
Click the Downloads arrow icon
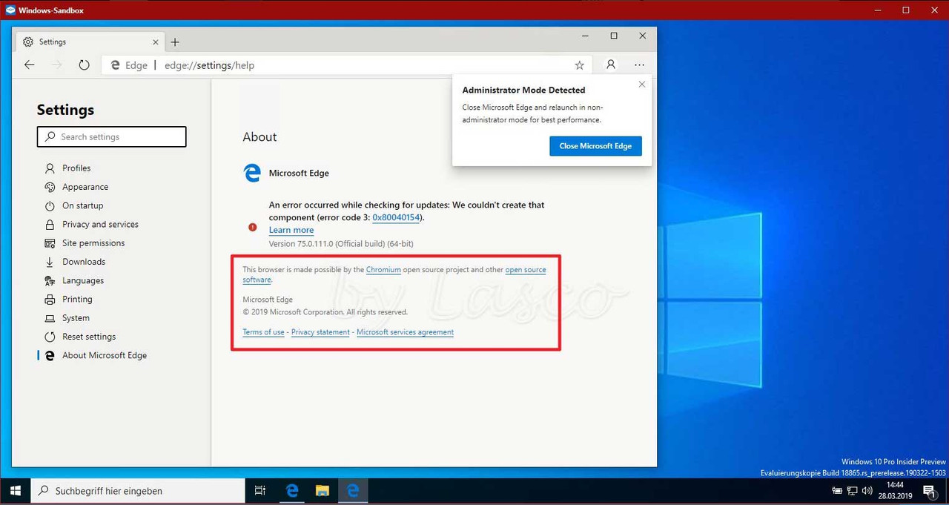pos(50,262)
